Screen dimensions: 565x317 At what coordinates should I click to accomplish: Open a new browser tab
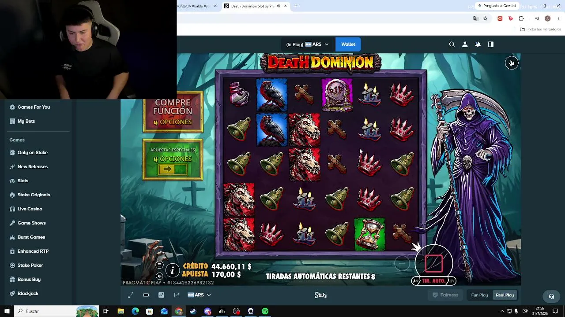(x=296, y=6)
